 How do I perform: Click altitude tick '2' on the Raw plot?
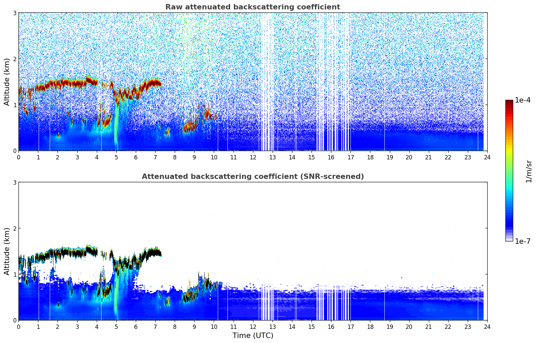[15, 59]
